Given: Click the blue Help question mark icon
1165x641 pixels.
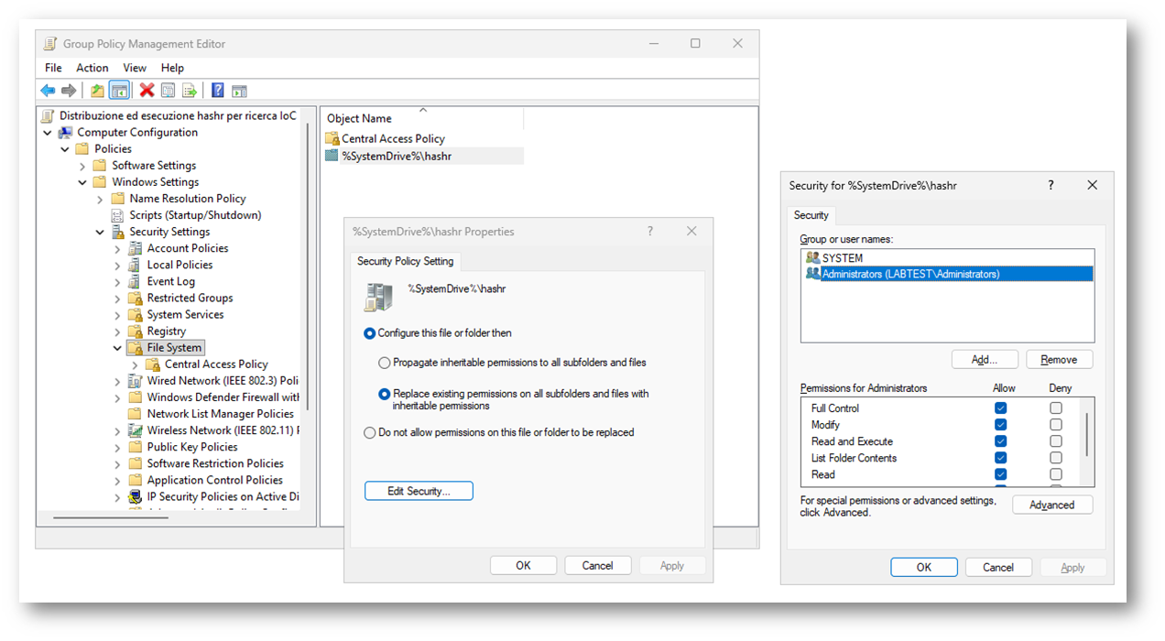Looking at the screenshot, I should [x=218, y=91].
